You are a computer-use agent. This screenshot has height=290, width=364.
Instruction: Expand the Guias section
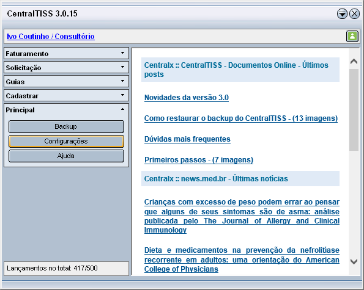(x=67, y=82)
